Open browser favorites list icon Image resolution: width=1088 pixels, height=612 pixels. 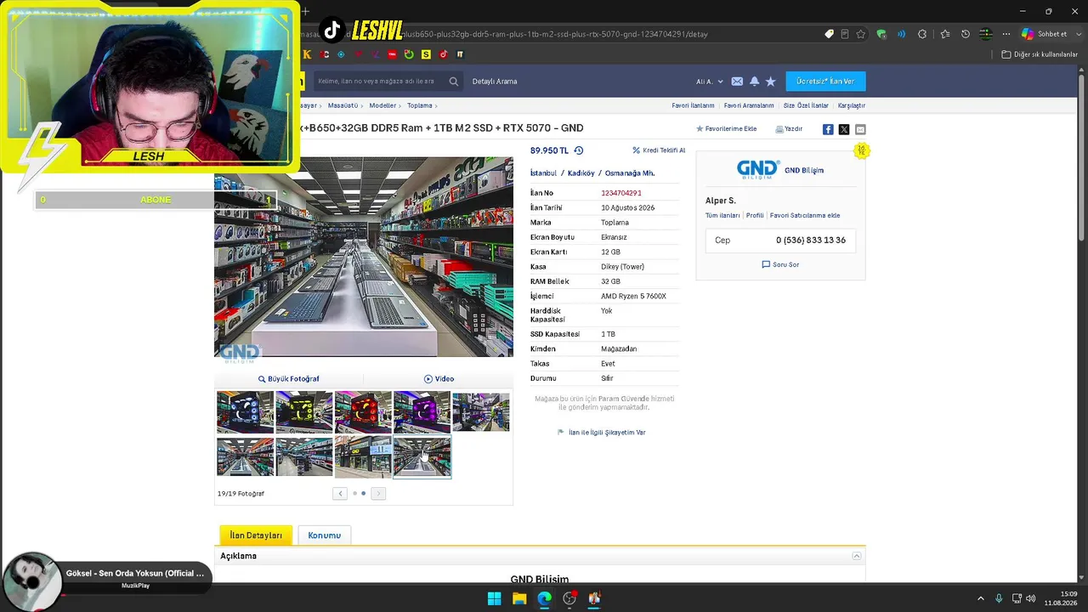click(945, 34)
